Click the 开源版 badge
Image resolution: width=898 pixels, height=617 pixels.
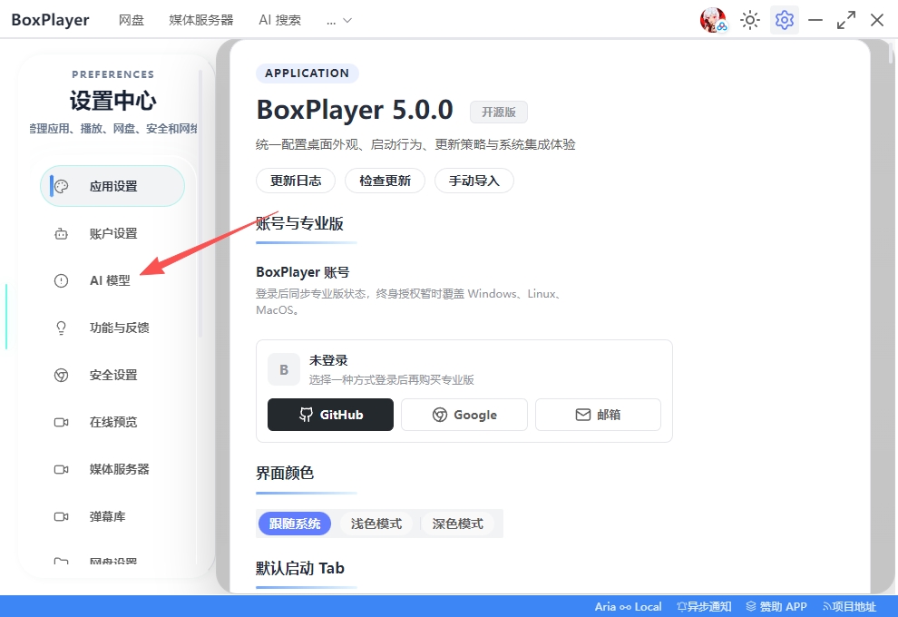[499, 113]
